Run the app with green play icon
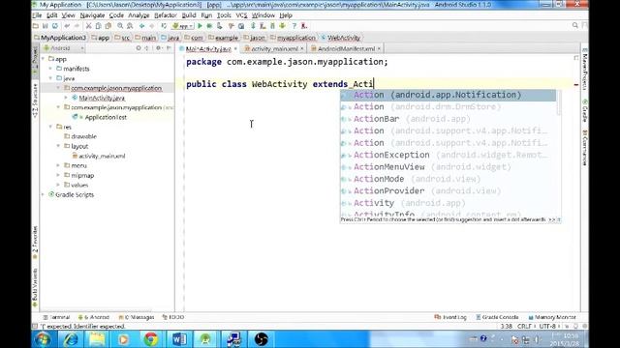 [201, 26]
